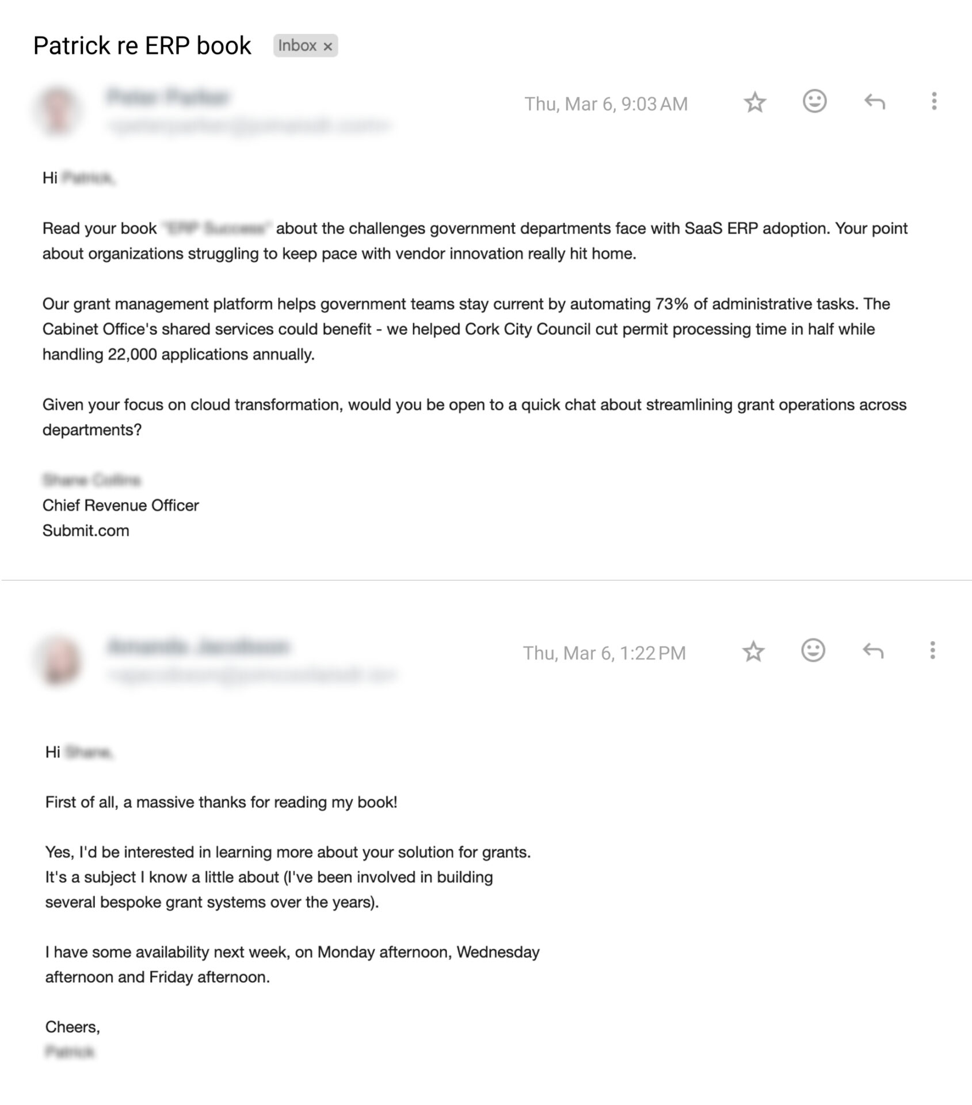Click blurred sender name on 9:03 AM email
Viewport: 972px width, 1105px height.
tap(168, 97)
